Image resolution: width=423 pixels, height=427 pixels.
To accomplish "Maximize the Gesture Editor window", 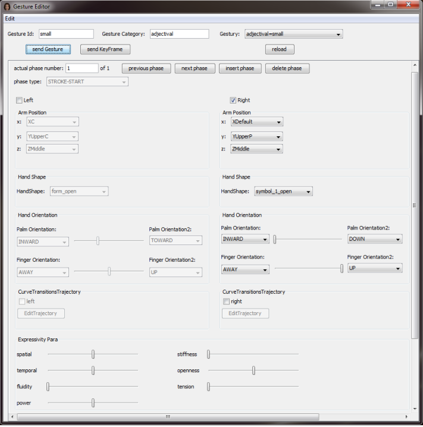I will (x=391, y=4).
